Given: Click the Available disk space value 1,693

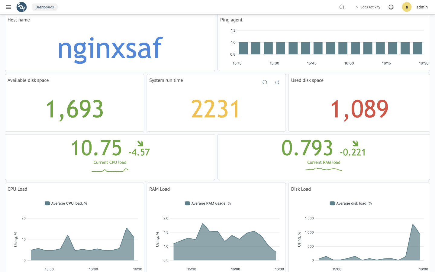Looking at the screenshot, I should click(74, 109).
